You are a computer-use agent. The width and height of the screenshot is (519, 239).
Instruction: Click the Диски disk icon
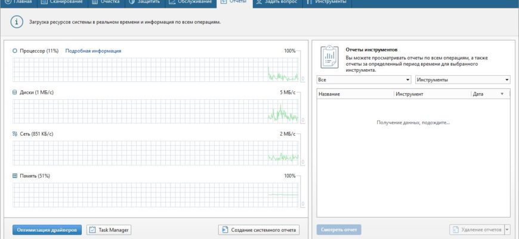click(x=15, y=93)
